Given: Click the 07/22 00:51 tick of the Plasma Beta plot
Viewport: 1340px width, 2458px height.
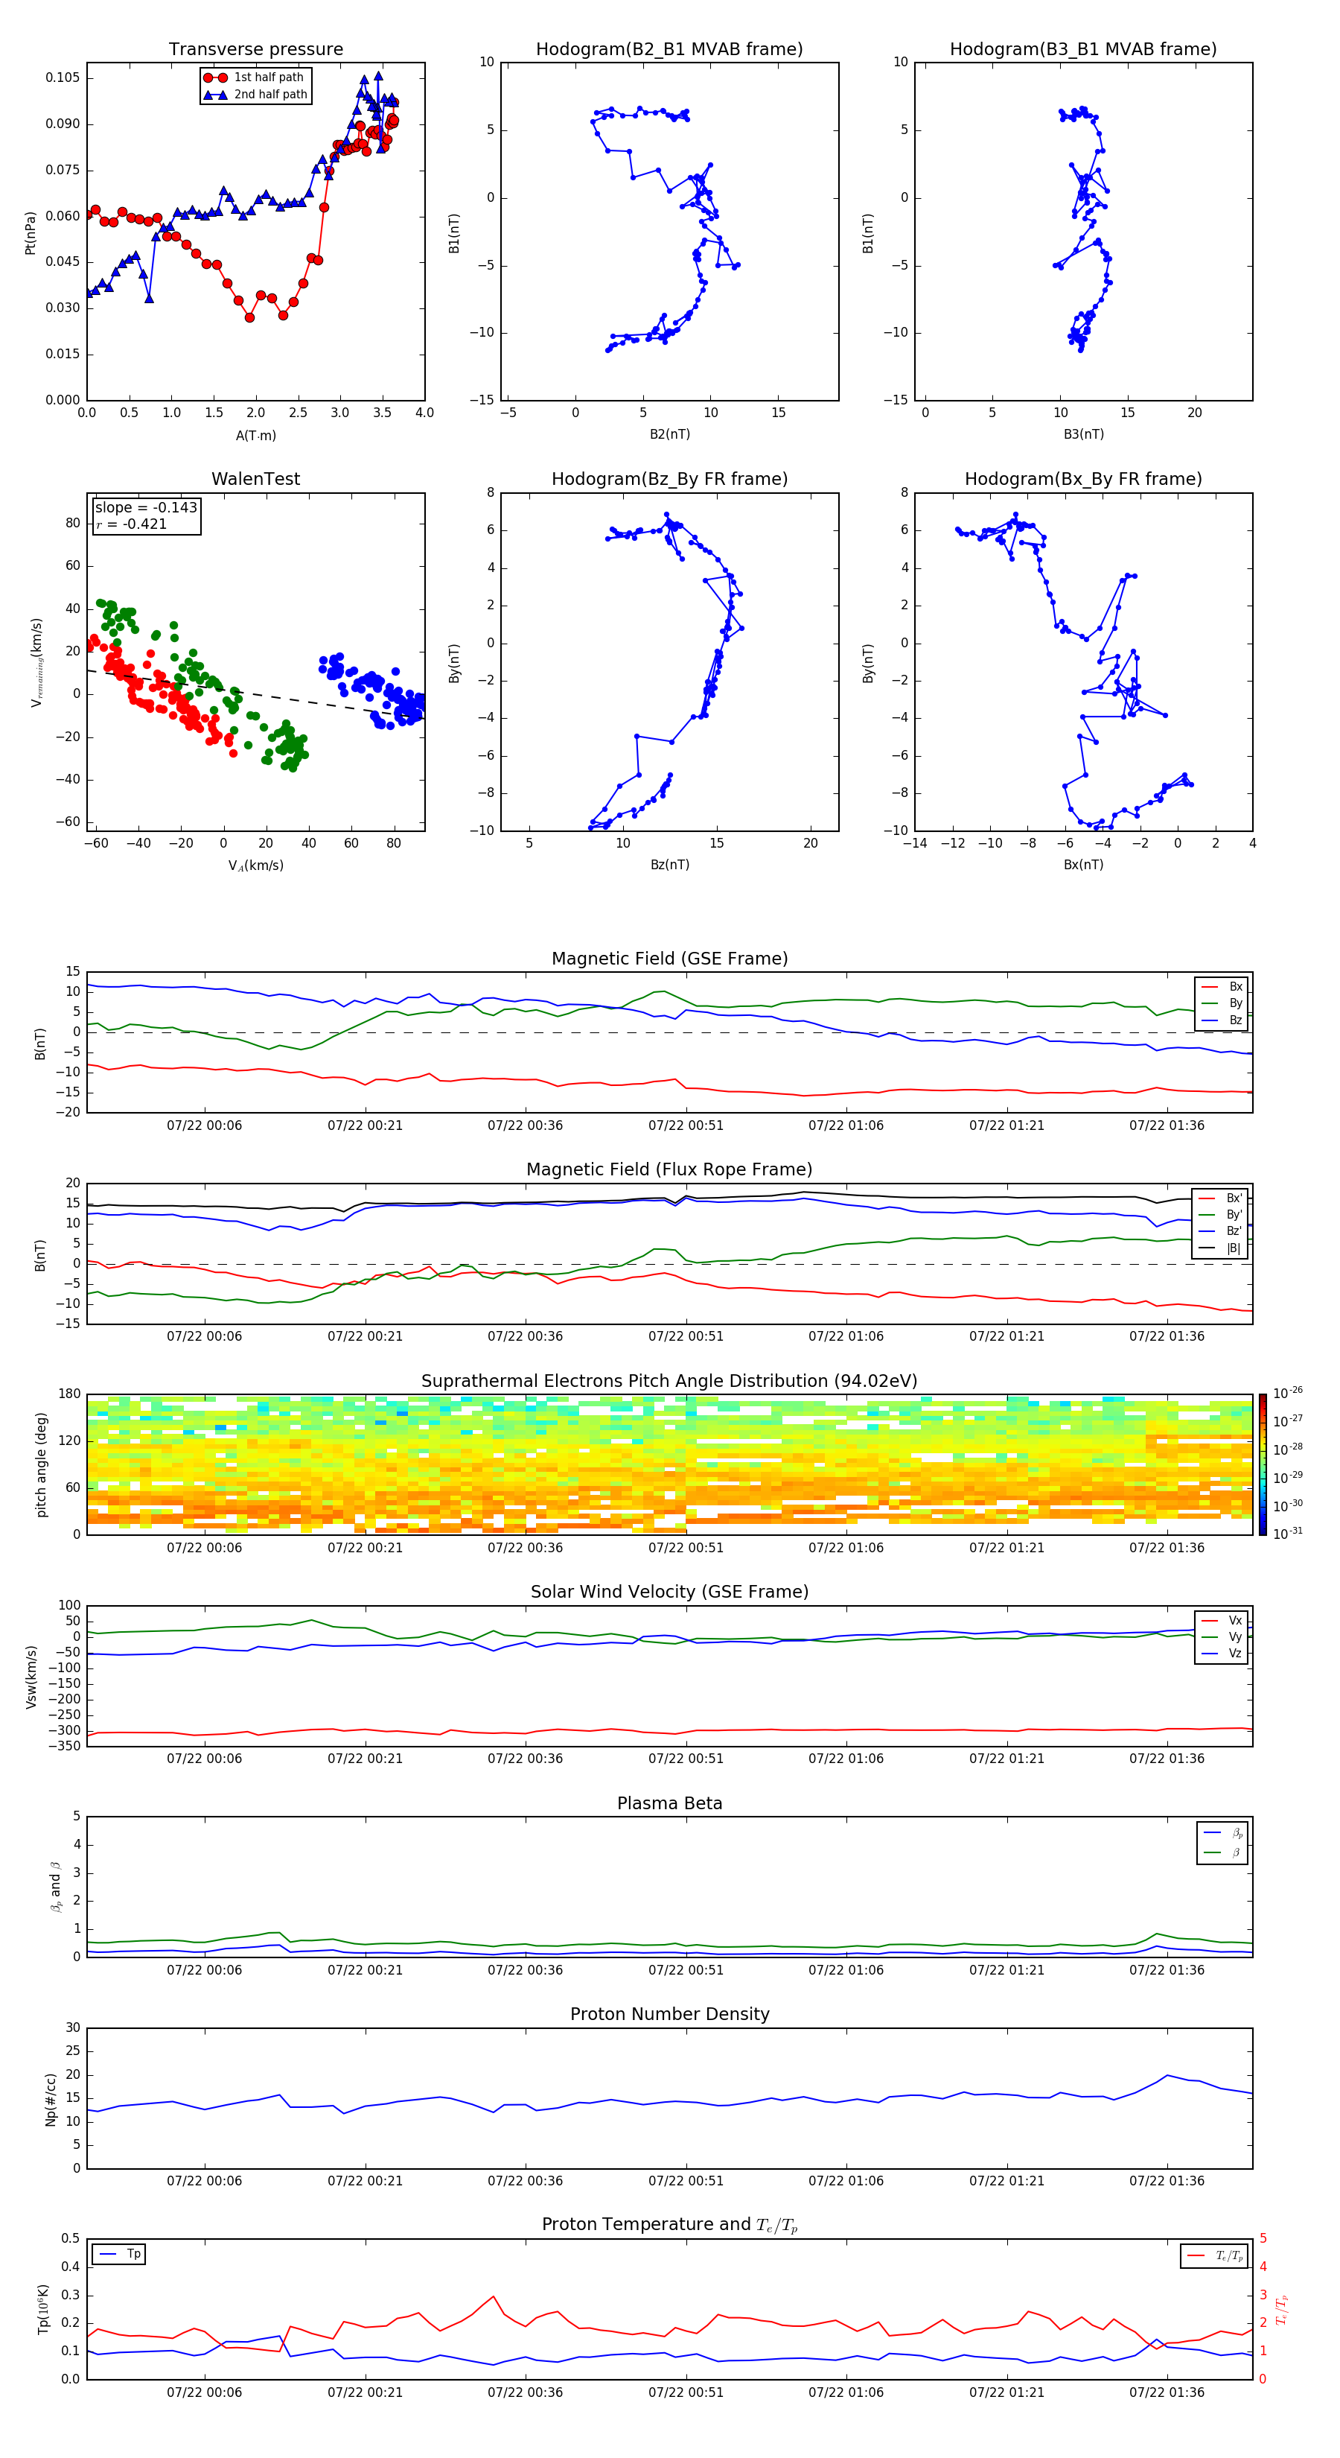Looking at the screenshot, I should (x=686, y=1970).
